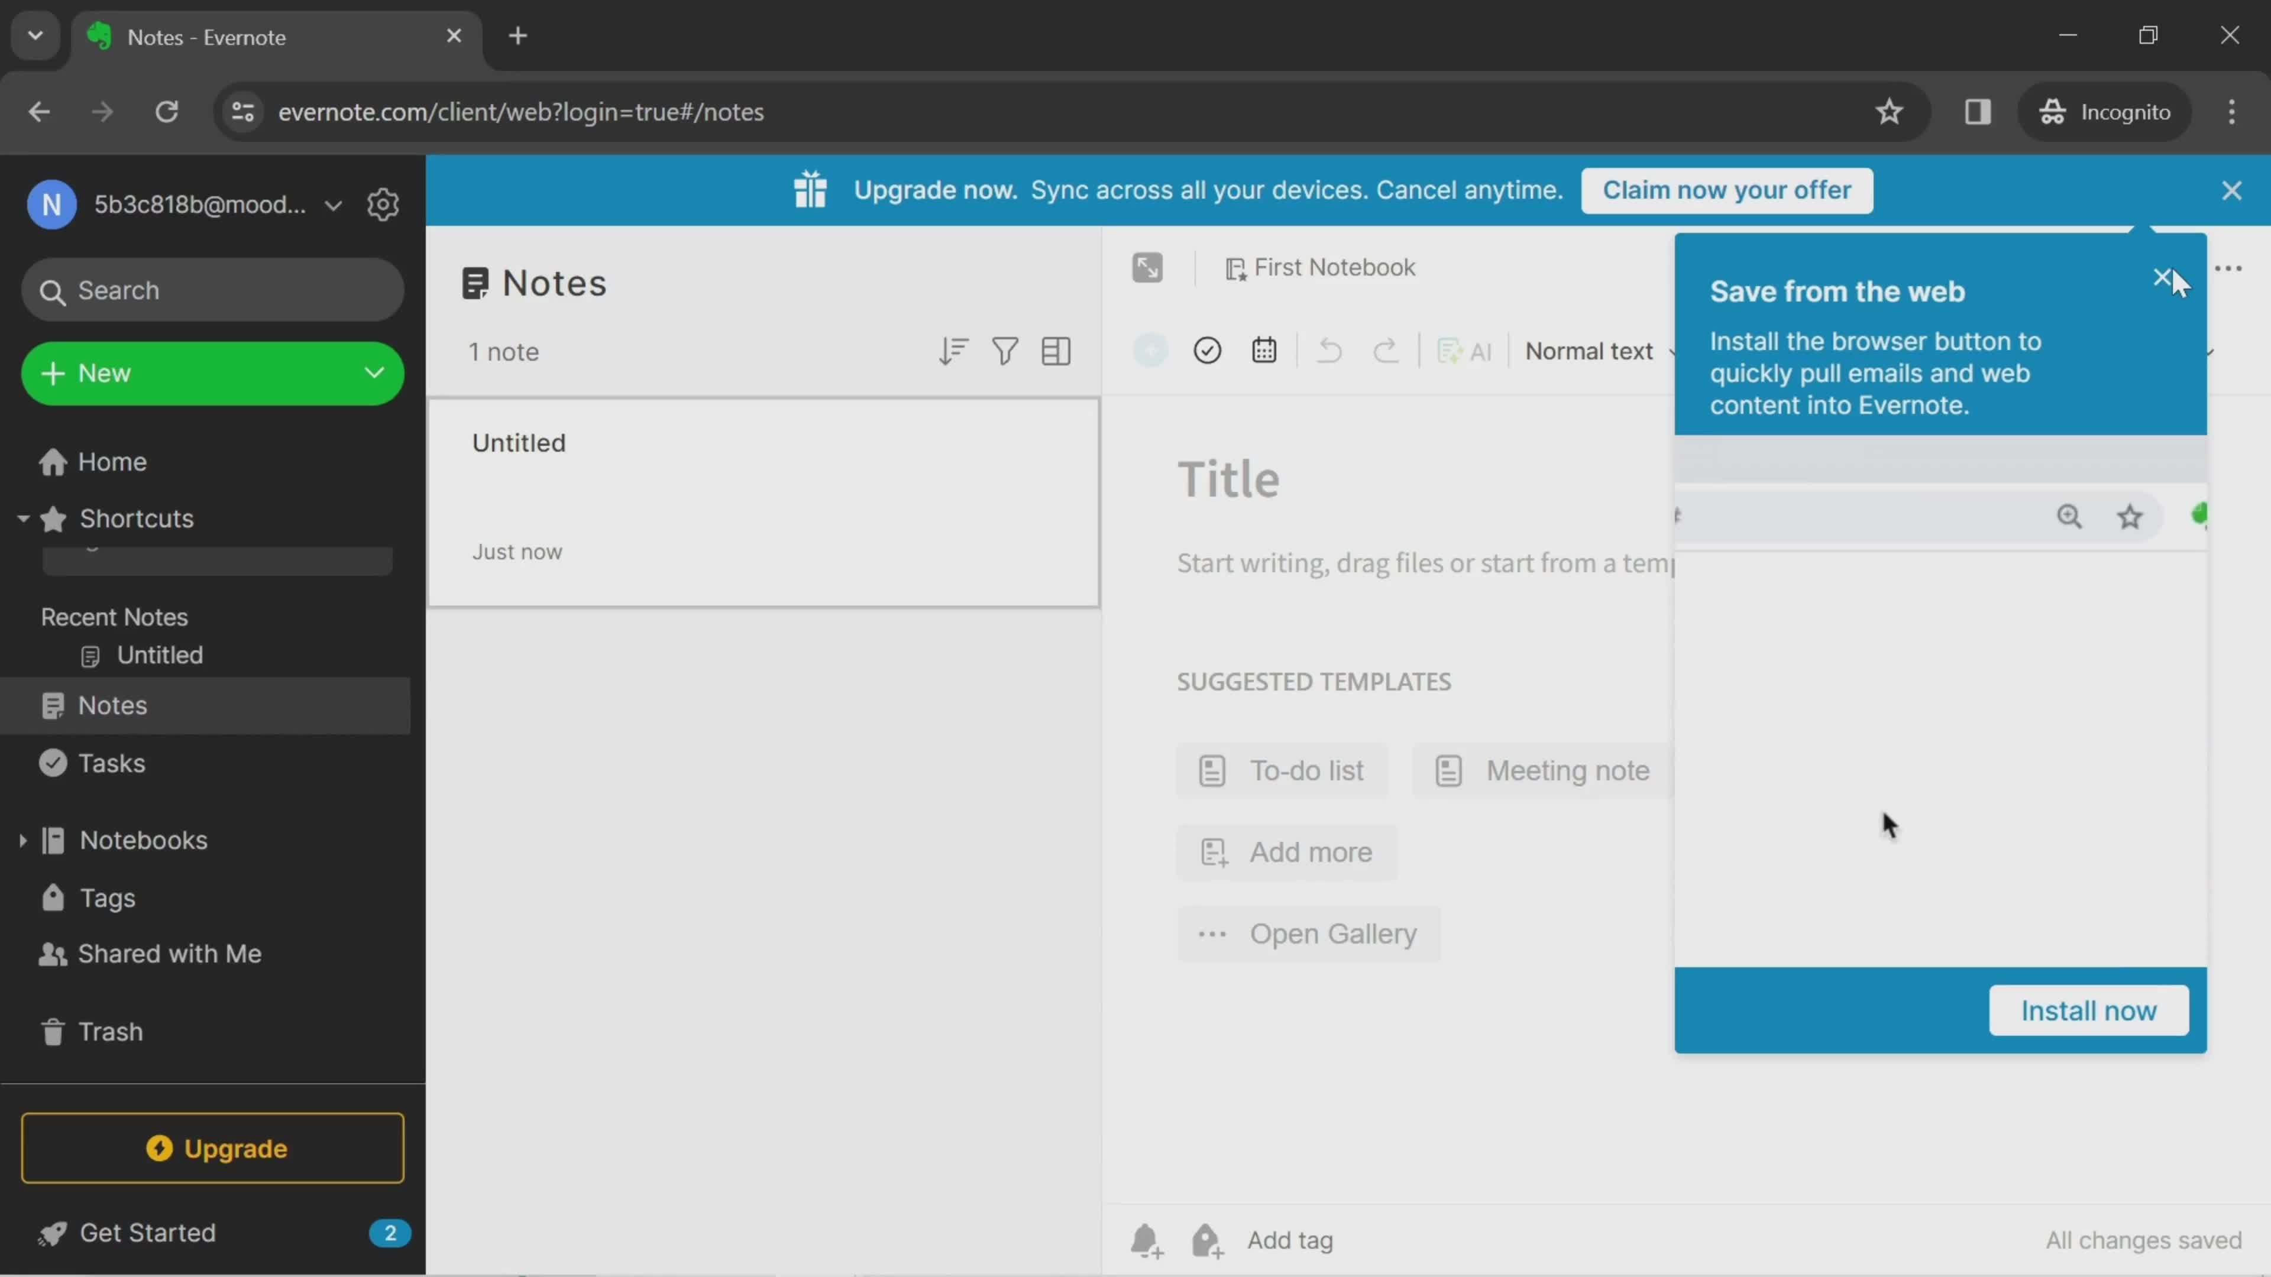Click the user avatar N icon
The height and width of the screenshot is (1277, 2271).
point(51,205)
